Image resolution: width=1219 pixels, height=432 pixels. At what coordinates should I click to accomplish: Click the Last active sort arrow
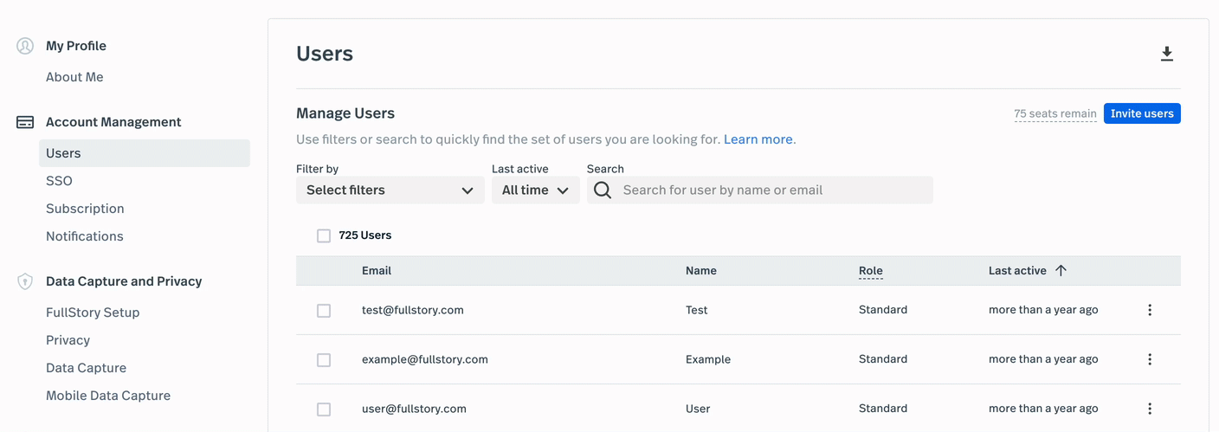pos(1061,271)
